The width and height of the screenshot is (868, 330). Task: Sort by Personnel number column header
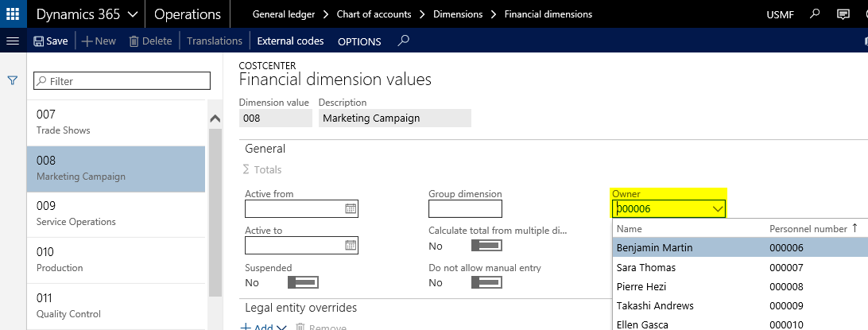(x=808, y=229)
